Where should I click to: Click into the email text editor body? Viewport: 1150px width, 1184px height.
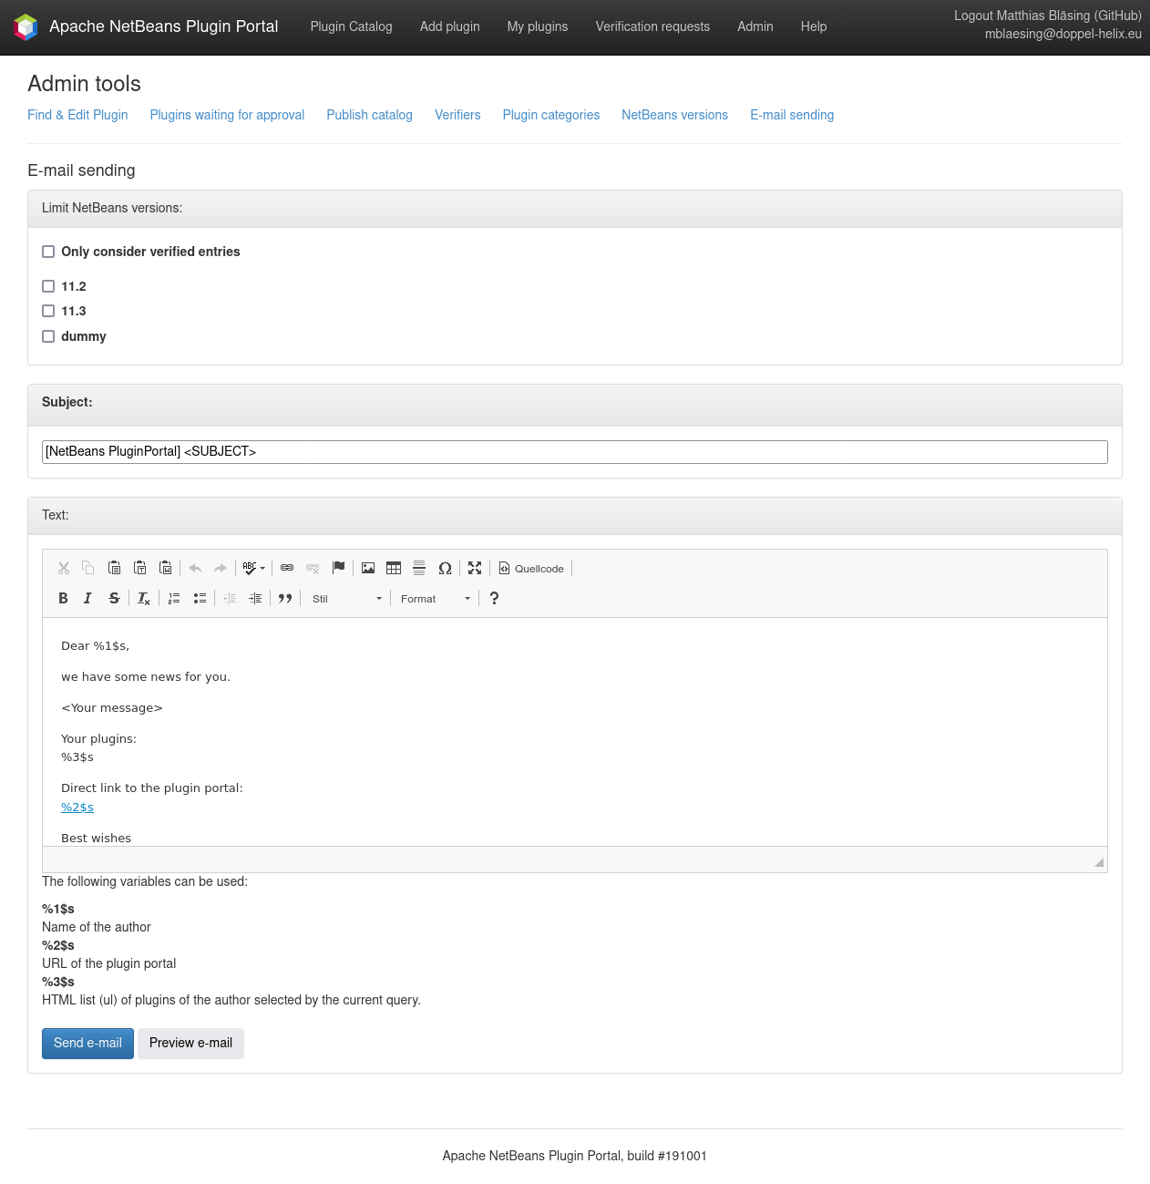pyautogui.click(x=575, y=732)
